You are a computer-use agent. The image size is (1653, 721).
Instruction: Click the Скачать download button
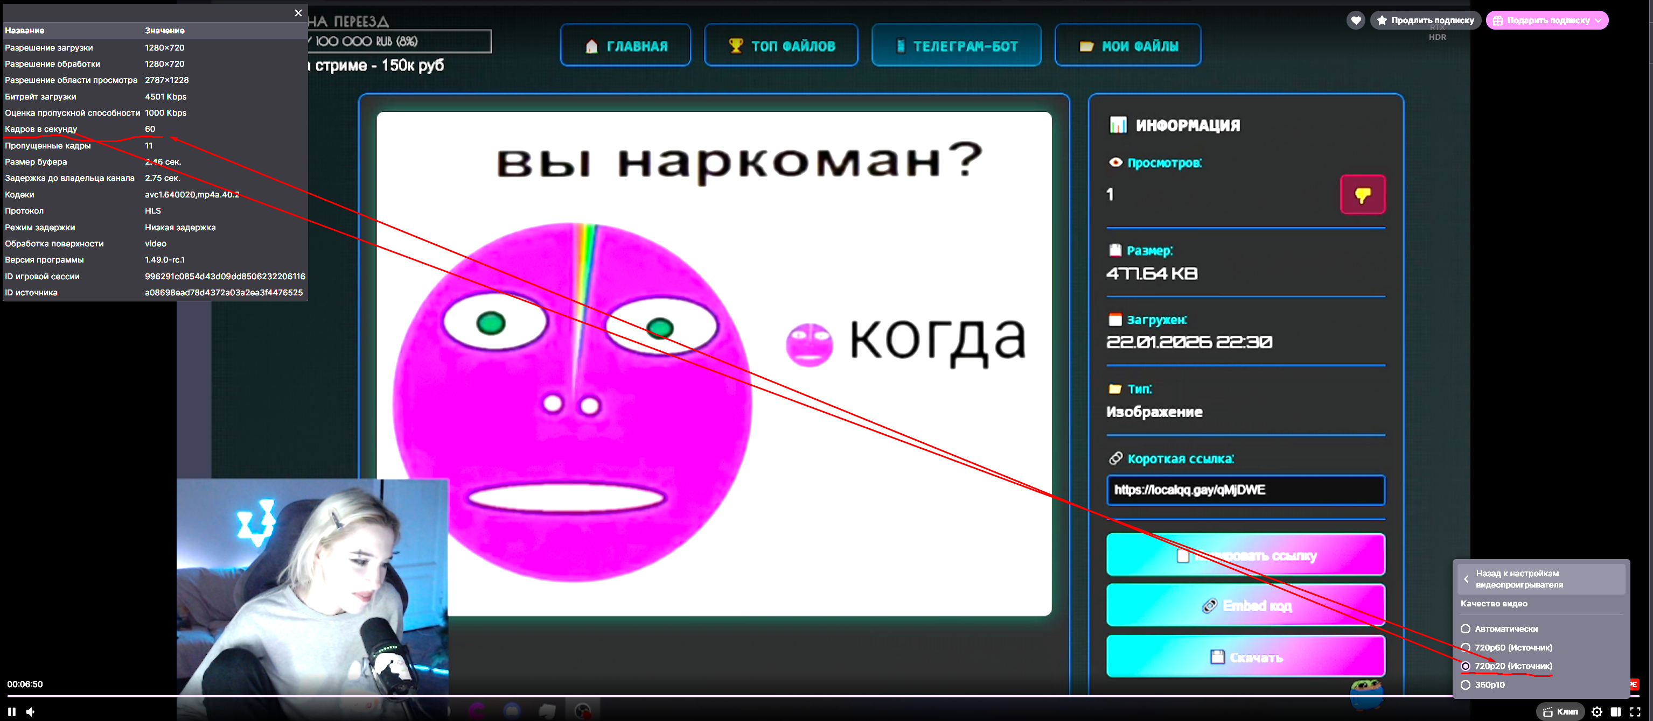click(1244, 656)
